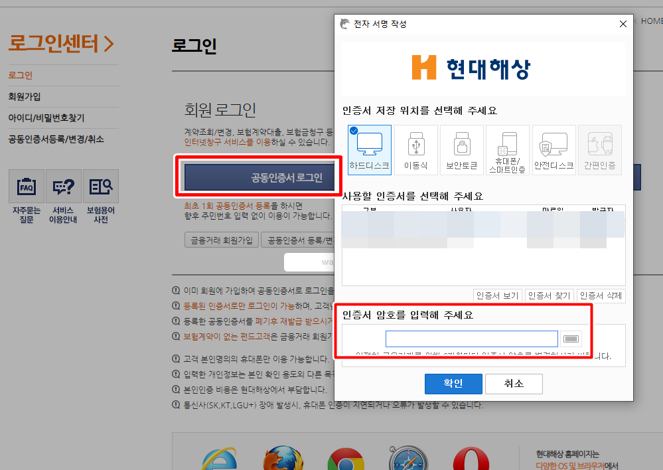The image size is (663, 470).
Task: Open 공동인증서등록/변경/취소 sidebar item
Action: tap(56, 139)
